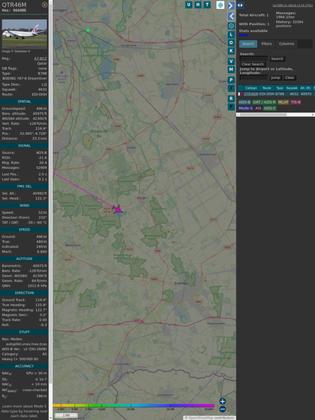Open the stats 'here' link
The image size is (315, 420).
[x=243, y=35]
